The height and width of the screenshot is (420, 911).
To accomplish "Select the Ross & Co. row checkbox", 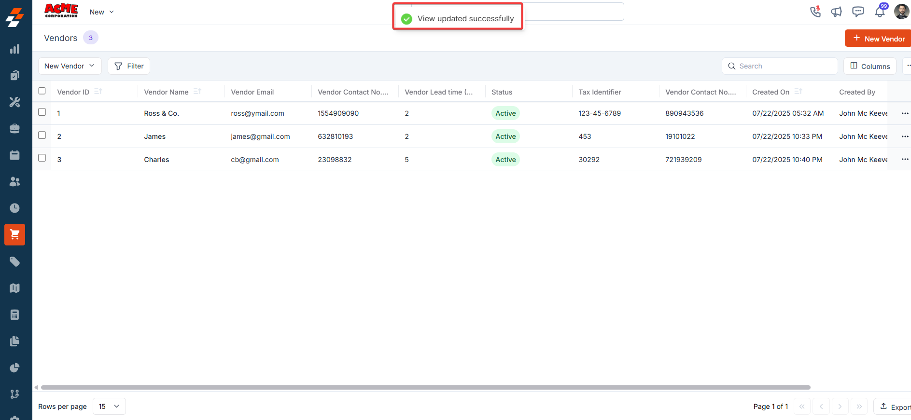I will tap(42, 112).
